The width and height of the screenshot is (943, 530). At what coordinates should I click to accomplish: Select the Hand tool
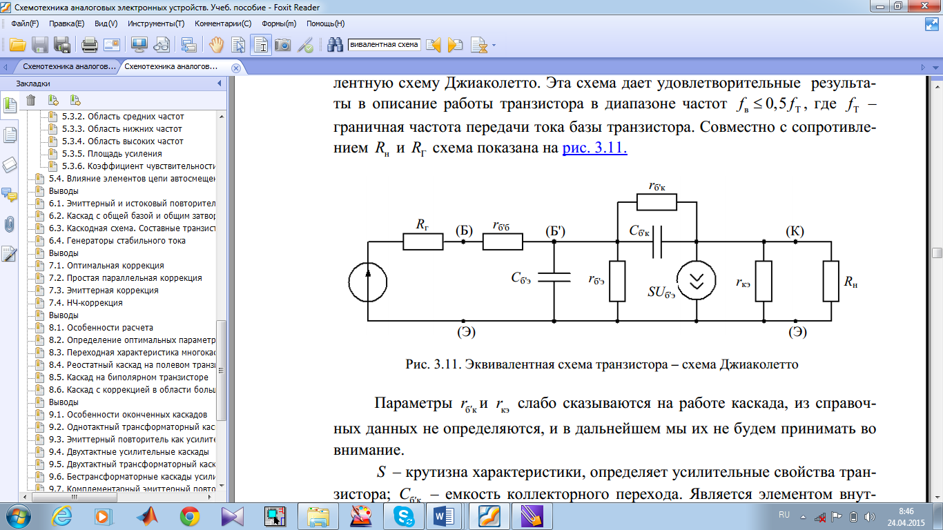(x=217, y=46)
